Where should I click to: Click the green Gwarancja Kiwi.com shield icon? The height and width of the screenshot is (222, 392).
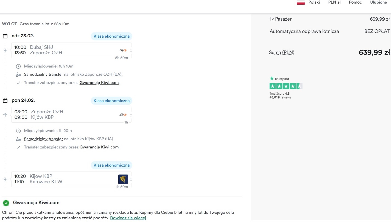click(6, 203)
